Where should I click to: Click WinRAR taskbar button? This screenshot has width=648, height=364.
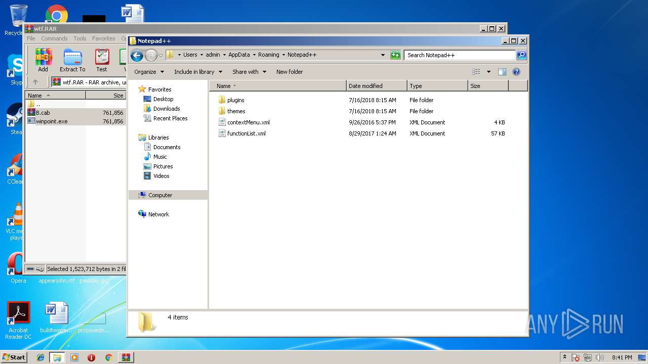pos(126,357)
